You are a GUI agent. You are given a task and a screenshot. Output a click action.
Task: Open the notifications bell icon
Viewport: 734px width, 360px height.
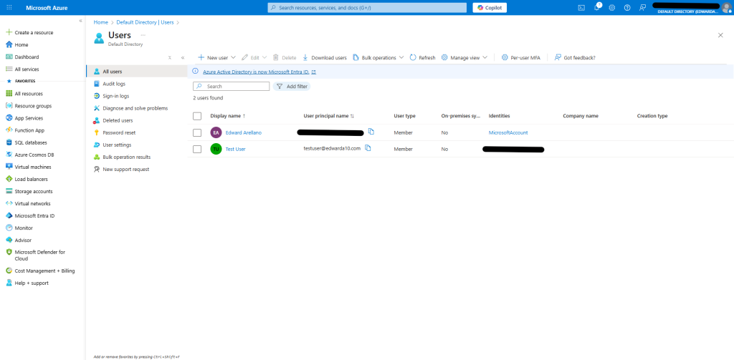coord(597,7)
